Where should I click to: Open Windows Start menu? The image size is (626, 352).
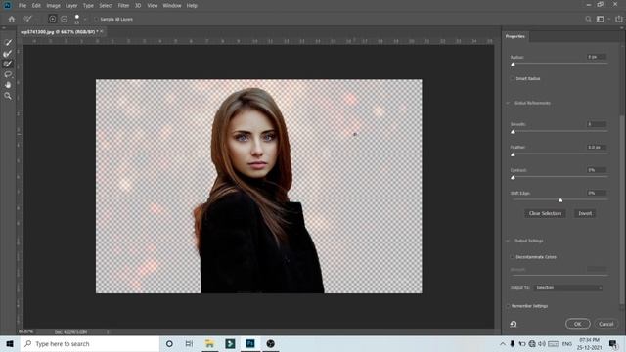[10, 343]
